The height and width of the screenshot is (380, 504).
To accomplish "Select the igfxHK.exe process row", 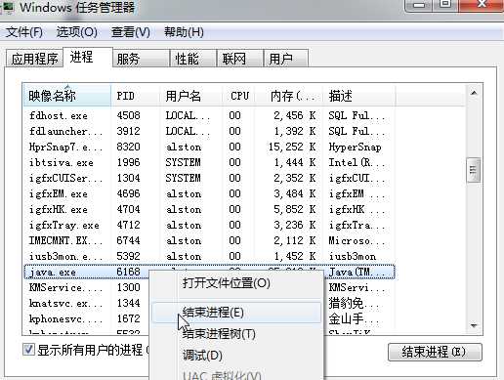I will (x=209, y=209).
